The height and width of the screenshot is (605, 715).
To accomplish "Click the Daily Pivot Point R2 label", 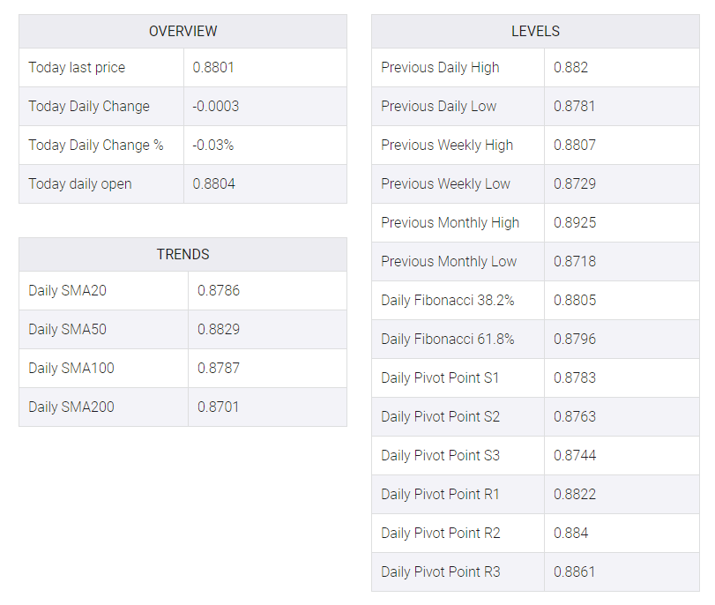I will point(441,533).
